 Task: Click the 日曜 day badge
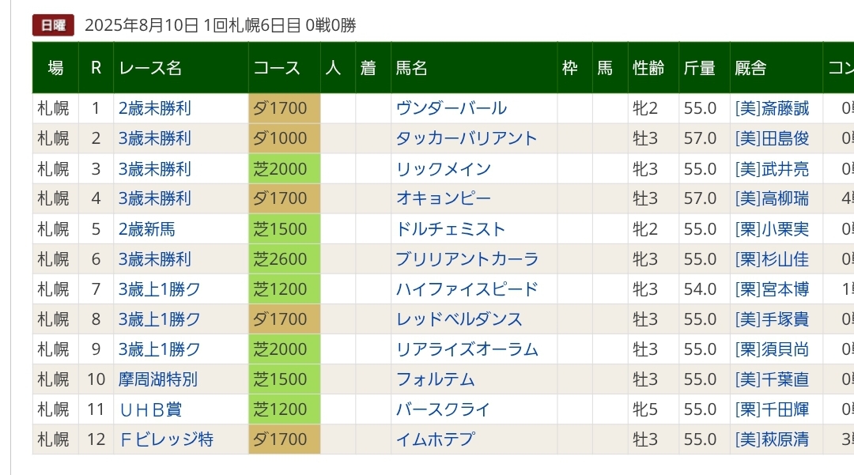click(x=53, y=25)
